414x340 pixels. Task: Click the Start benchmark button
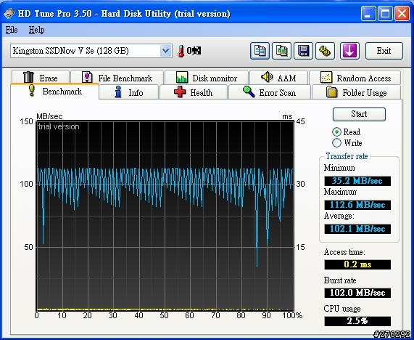[359, 114]
